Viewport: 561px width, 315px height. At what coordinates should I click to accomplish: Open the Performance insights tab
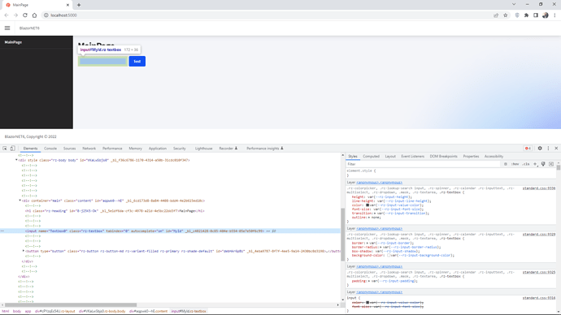[x=265, y=149]
